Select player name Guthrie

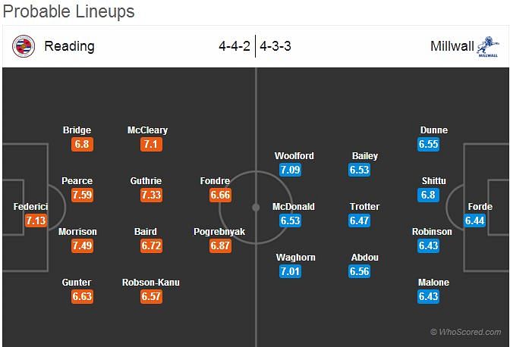click(146, 181)
